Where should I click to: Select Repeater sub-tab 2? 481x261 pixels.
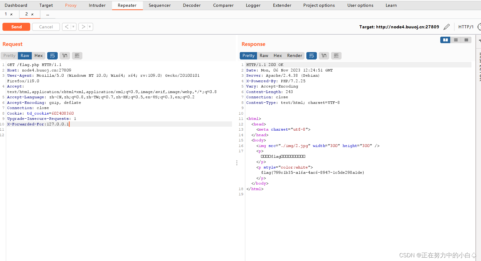[x=27, y=14]
